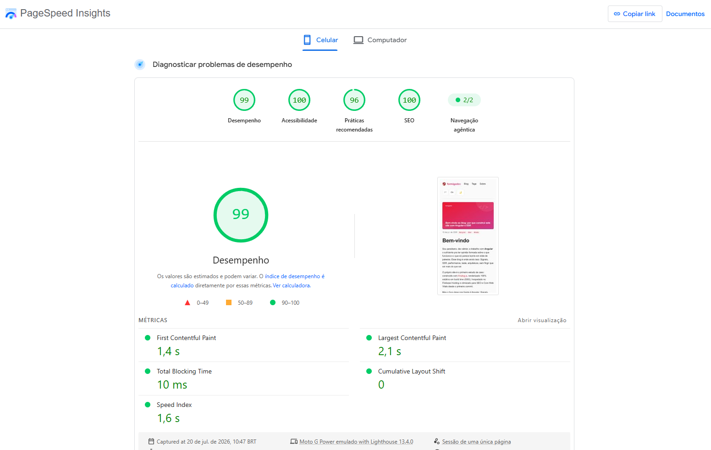711x450 pixels.
Task: Click the large Desempenho heading under the gauge
Action: (241, 260)
